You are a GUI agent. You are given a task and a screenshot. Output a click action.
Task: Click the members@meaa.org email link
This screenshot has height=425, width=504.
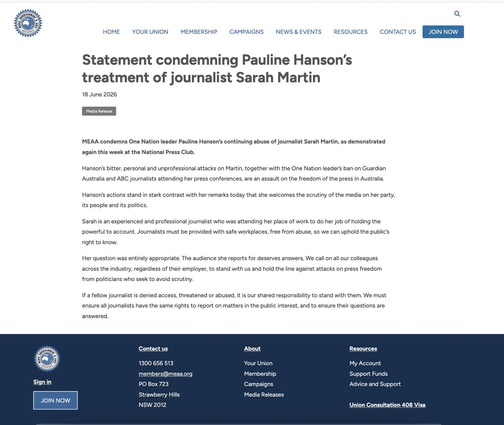(165, 374)
